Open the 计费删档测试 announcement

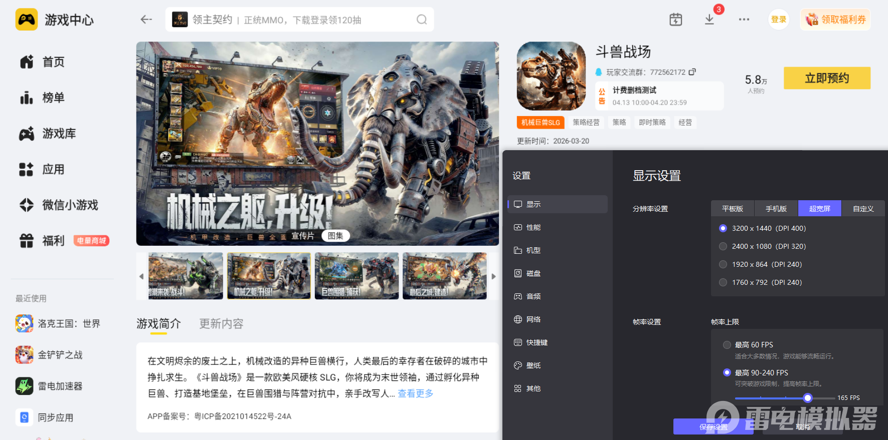[659, 96]
